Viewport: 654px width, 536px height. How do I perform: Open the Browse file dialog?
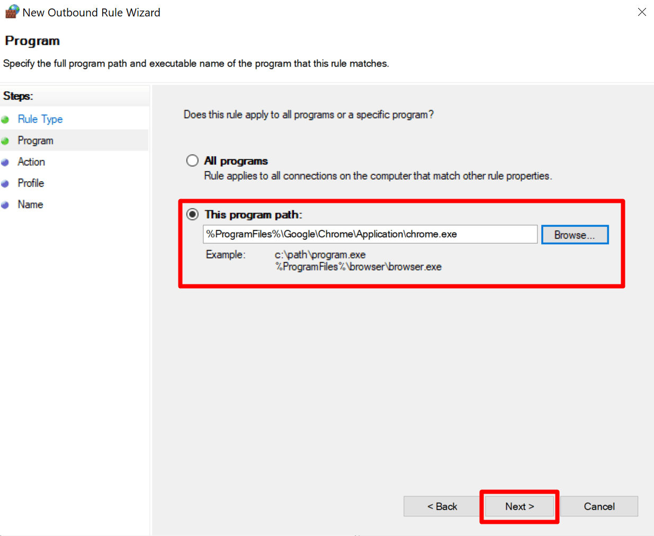coord(575,235)
